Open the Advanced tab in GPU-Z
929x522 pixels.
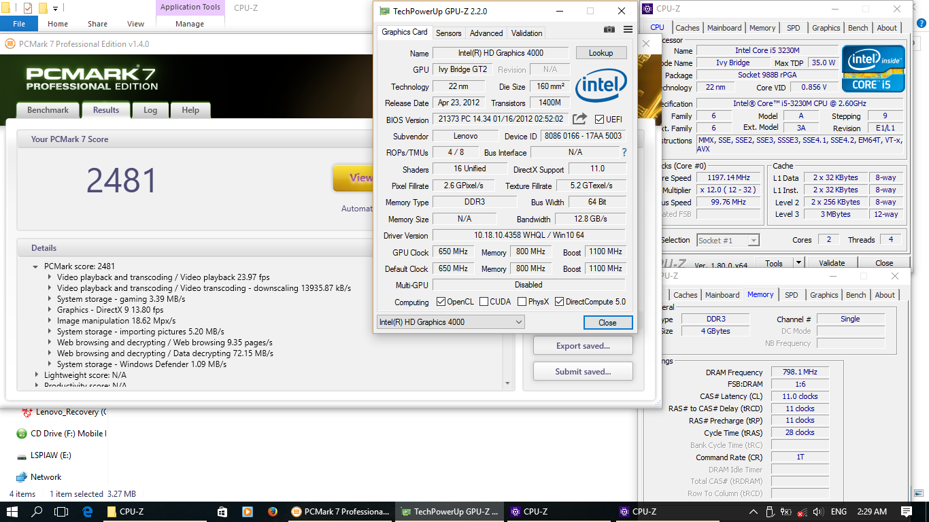[486, 33]
